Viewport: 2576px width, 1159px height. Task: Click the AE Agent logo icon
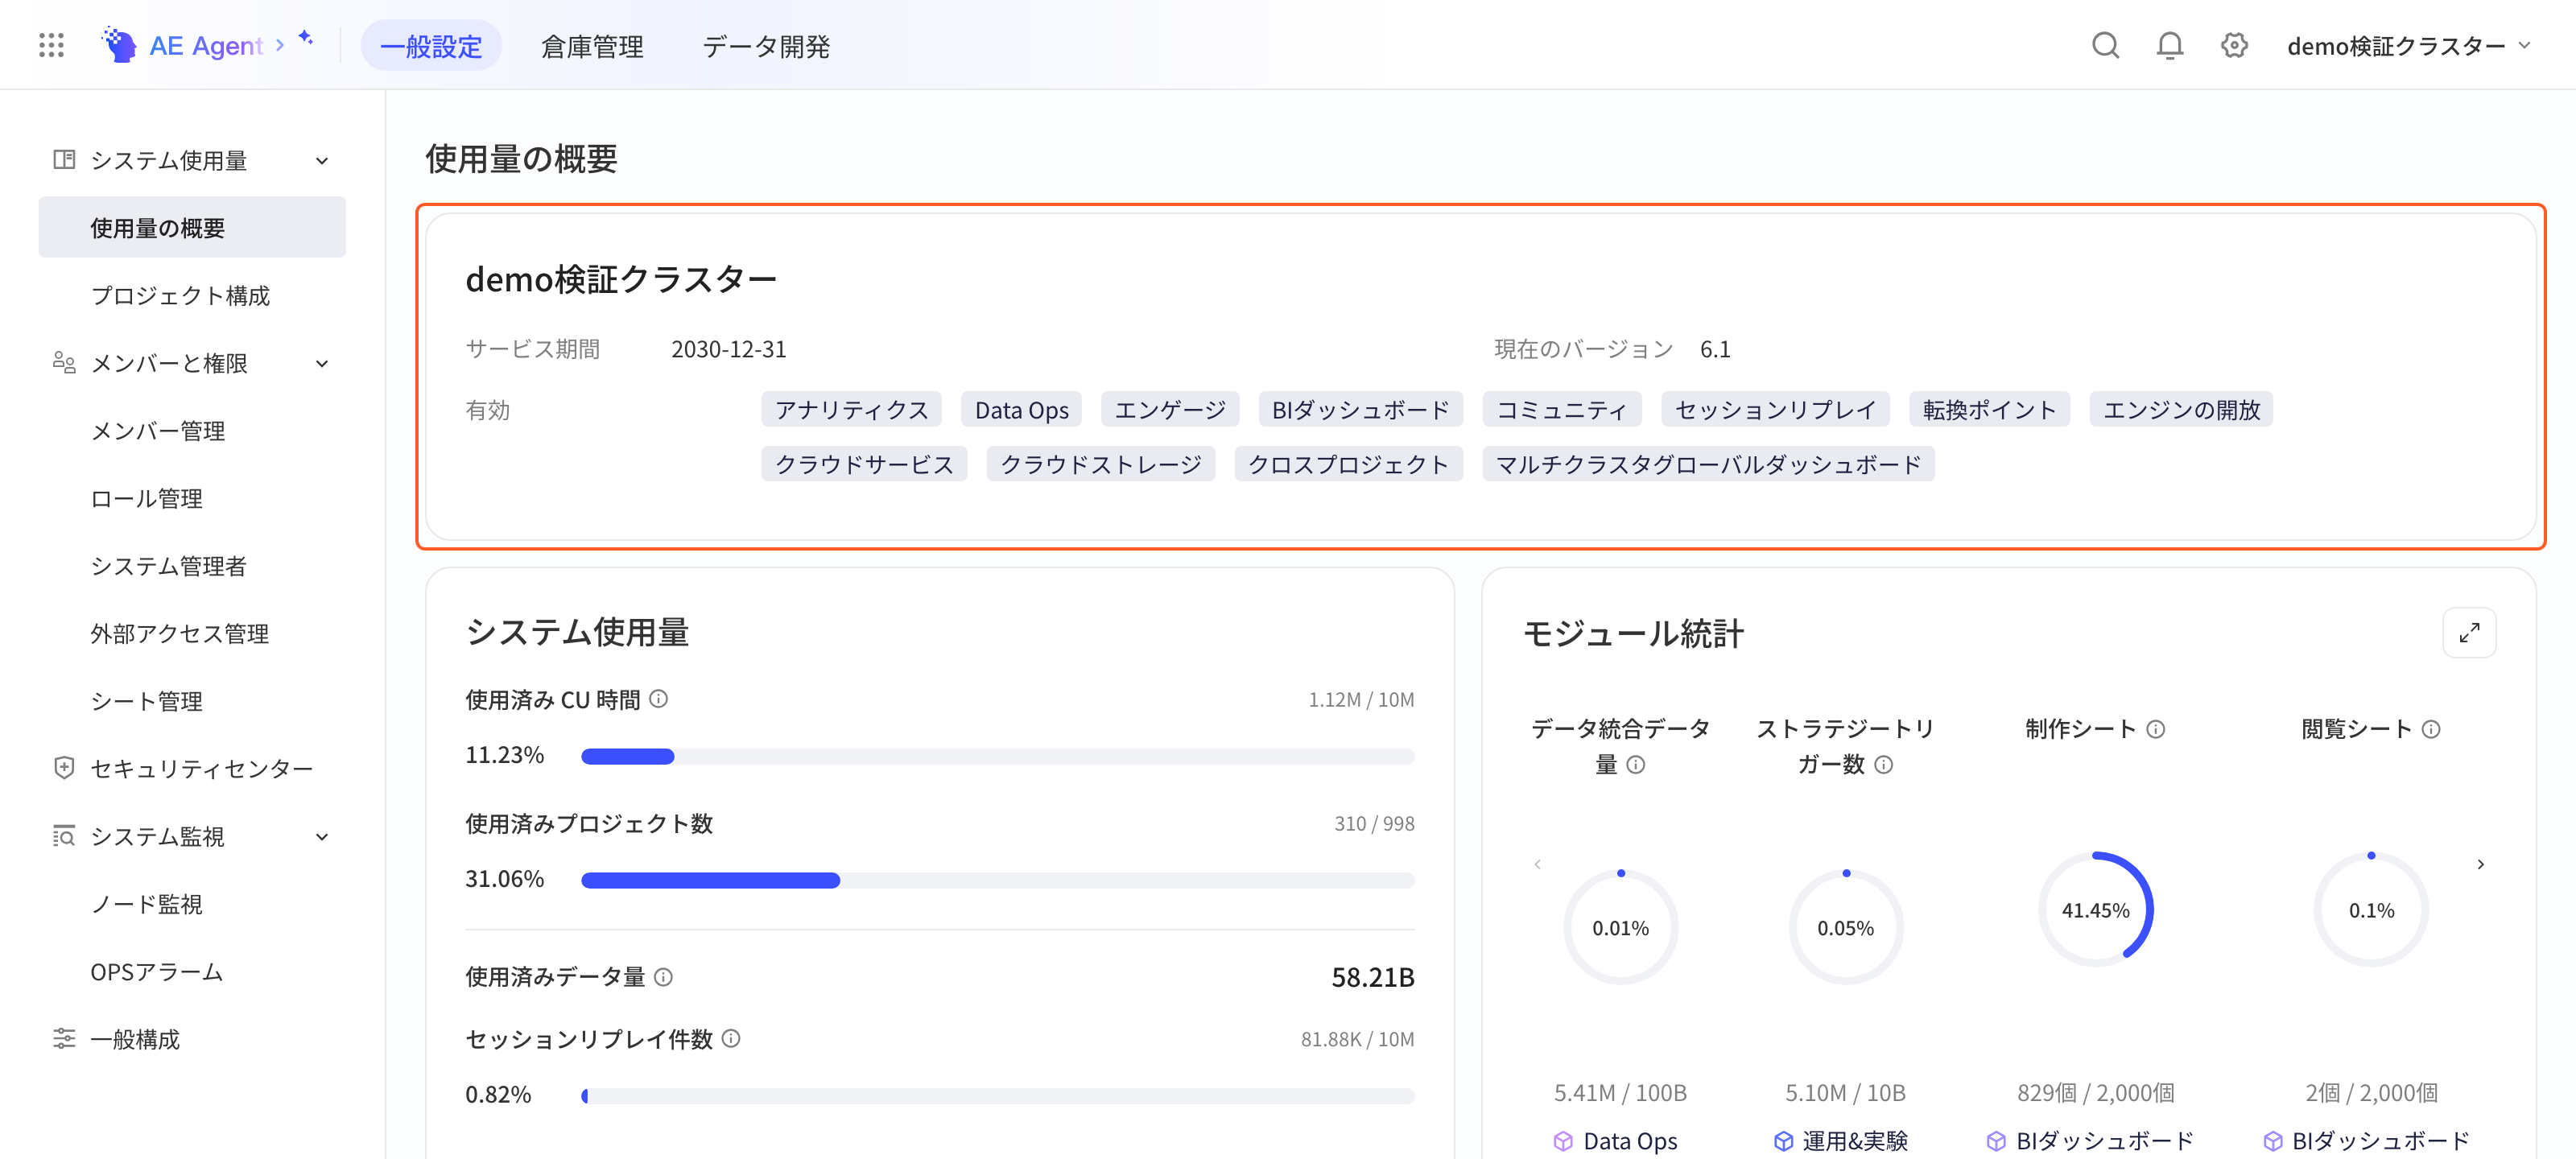(119, 45)
